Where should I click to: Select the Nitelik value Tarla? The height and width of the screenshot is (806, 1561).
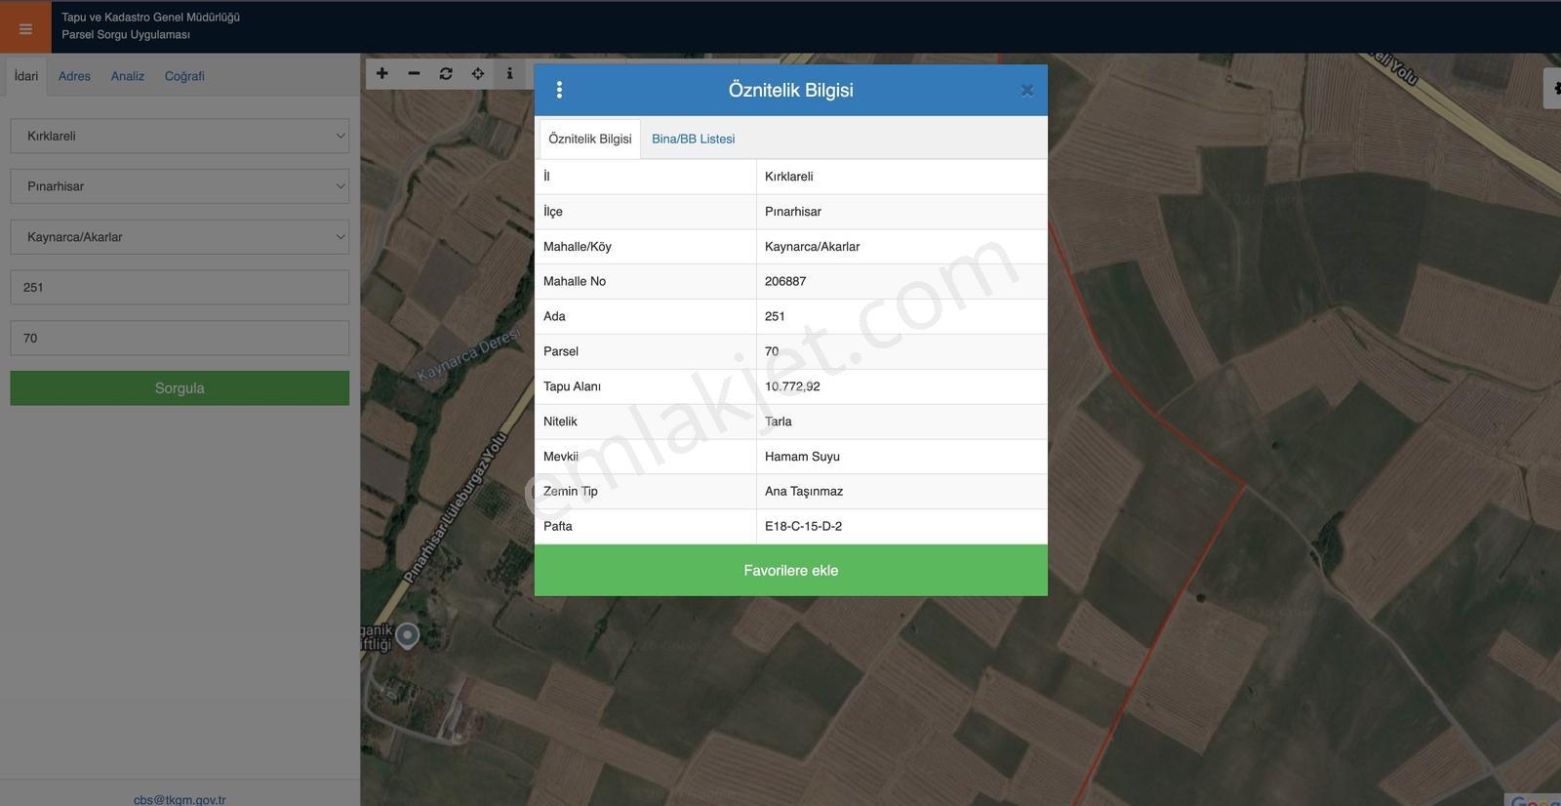779,422
